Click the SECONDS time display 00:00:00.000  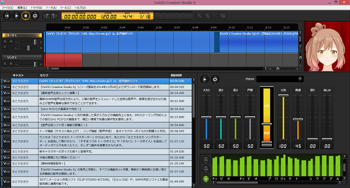[x=80, y=16]
